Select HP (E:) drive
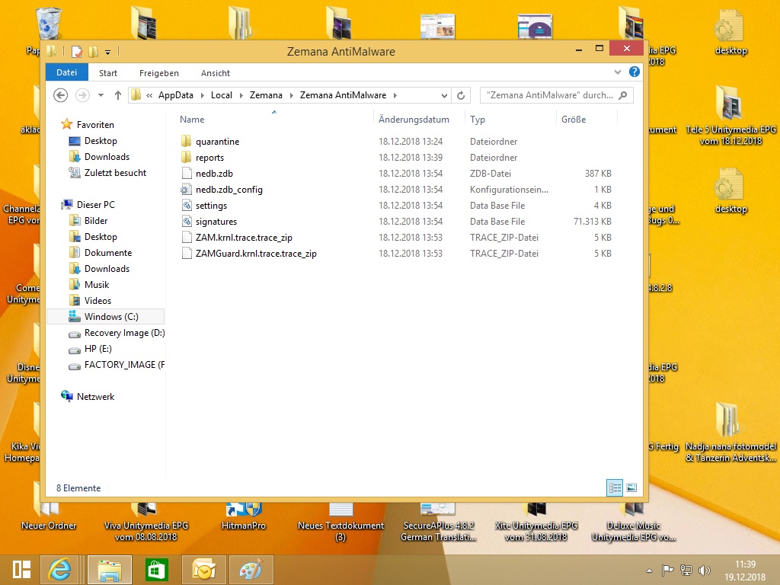Screen dimensions: 780x585 [x=98, y=349]
